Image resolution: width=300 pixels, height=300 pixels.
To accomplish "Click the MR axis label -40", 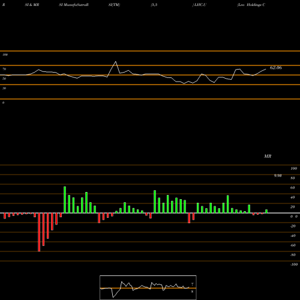I will 293,236.
